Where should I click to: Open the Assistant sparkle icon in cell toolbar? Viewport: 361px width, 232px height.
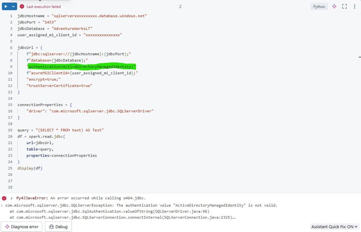334,6
